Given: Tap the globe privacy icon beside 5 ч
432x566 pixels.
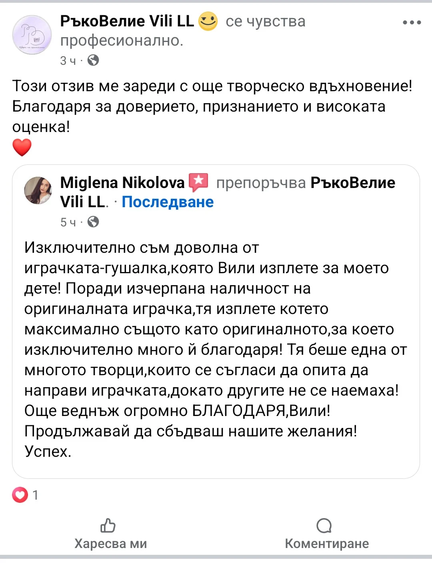Looking at the screenshot, I should (93, 222).
